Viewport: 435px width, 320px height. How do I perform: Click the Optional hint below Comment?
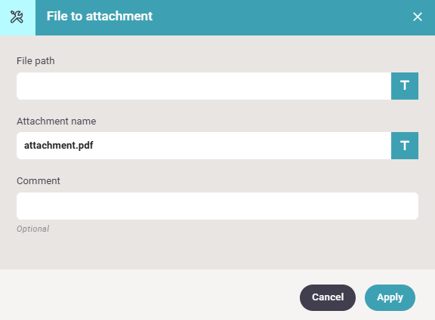tap(33, 229)
